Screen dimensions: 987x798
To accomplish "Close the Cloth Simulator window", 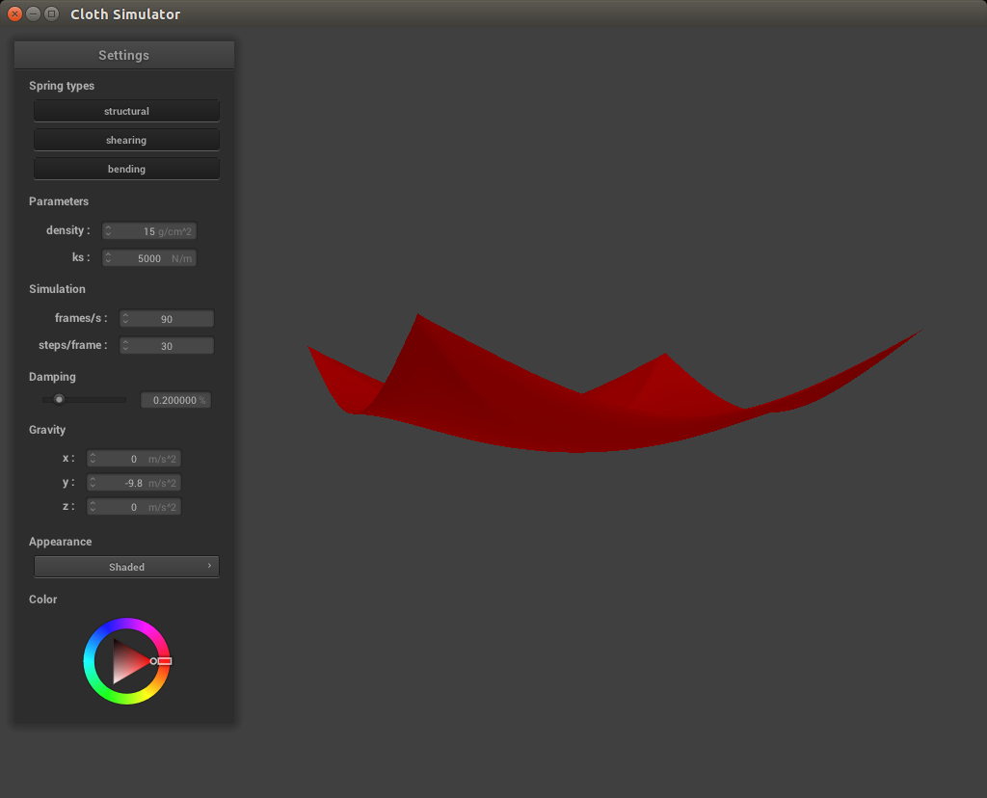I will click(14, 14).
